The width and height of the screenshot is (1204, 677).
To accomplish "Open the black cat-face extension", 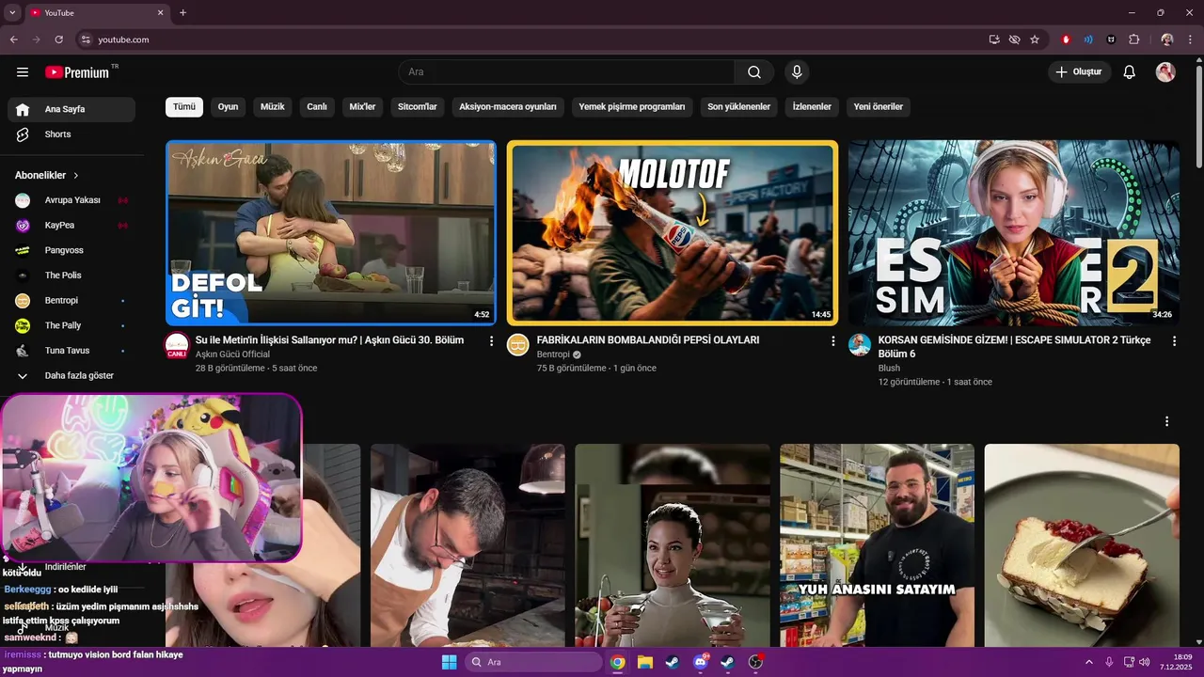I will (1111, 39).
